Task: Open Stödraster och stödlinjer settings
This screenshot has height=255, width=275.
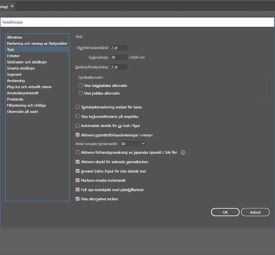Action: (x=37, y=62)
